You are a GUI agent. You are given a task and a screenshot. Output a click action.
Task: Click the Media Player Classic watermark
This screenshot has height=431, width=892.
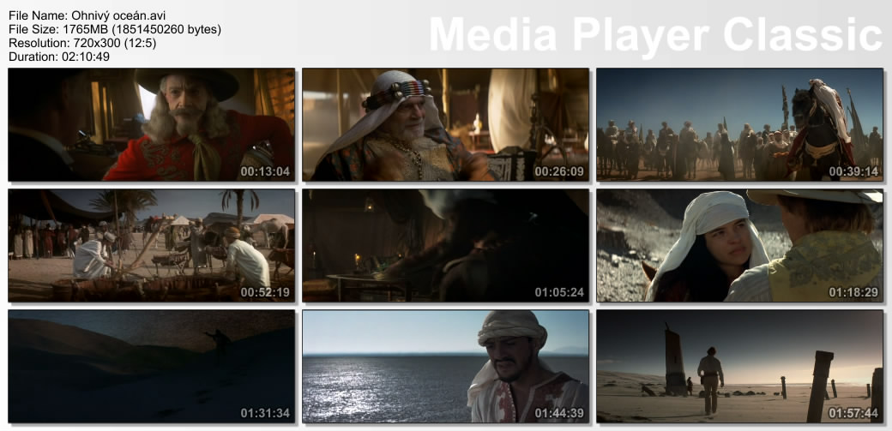coord(654,35)
